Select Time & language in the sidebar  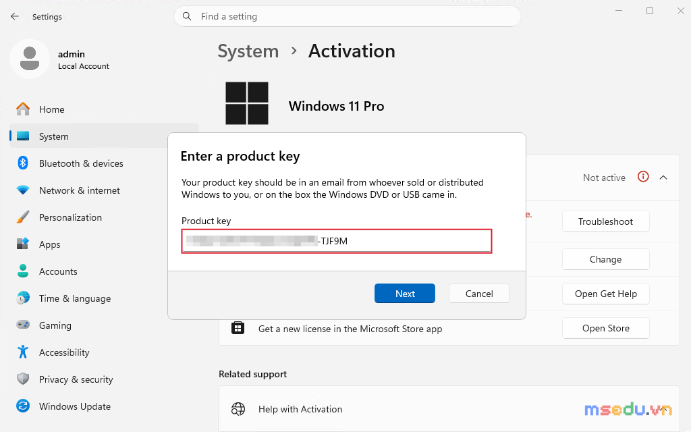coord(75,298)
